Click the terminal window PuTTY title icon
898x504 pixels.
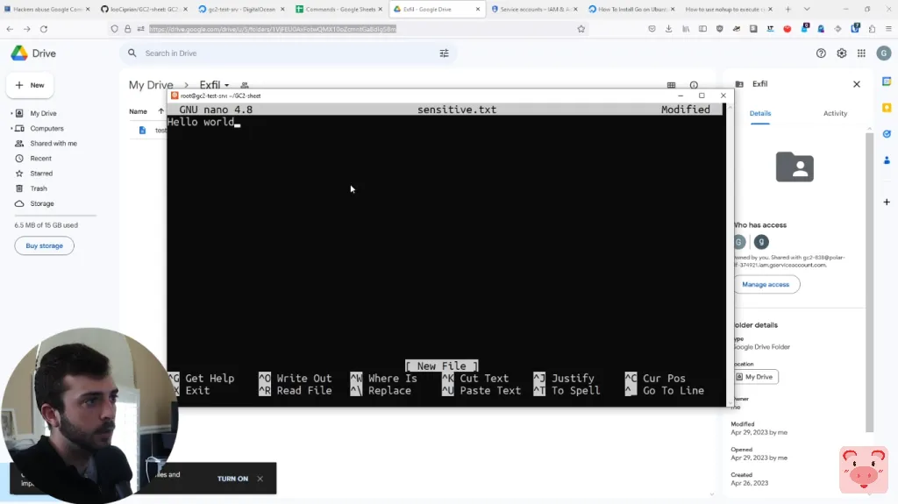[175, 96]
